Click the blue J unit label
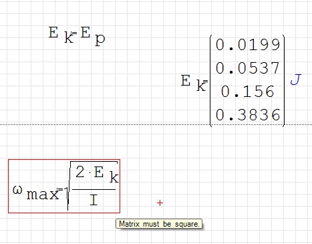 [296, 80]
